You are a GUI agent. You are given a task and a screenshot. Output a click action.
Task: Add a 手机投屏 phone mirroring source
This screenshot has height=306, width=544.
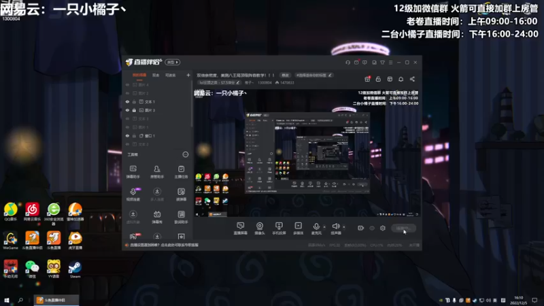(x=279, y=228)
